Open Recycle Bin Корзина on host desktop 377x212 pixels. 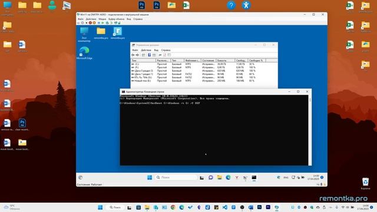click(x=365, y=183)
